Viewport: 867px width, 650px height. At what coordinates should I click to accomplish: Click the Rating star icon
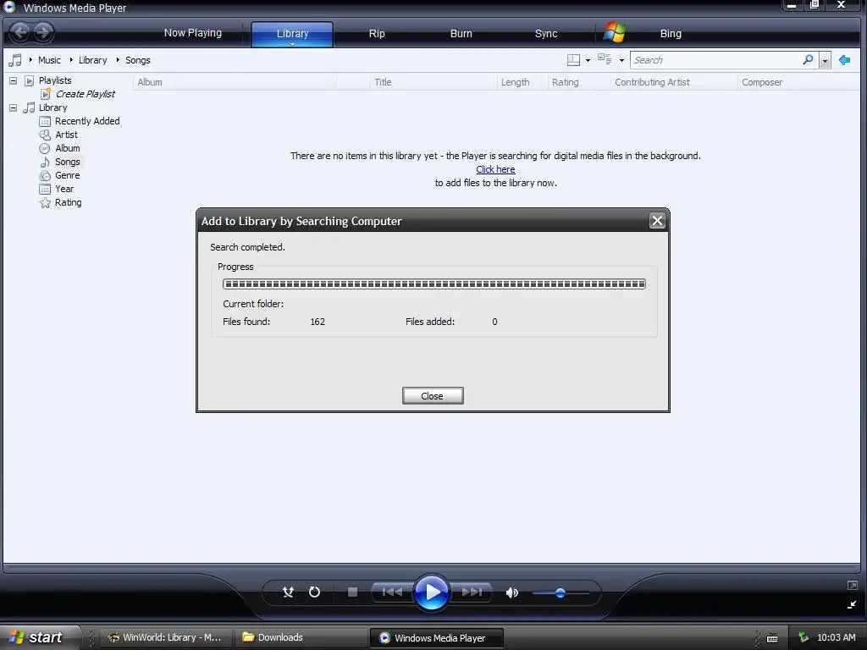point(45,202)
